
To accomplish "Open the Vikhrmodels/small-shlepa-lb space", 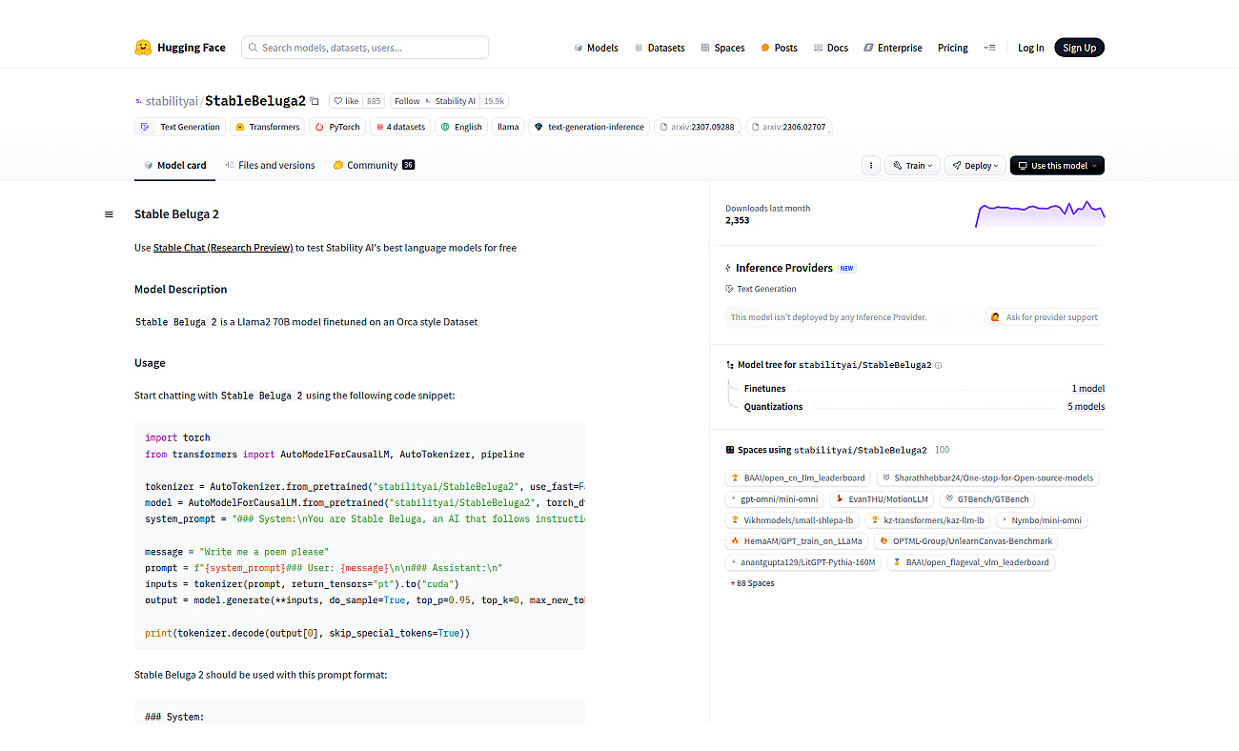I will (x=792, y=520).
